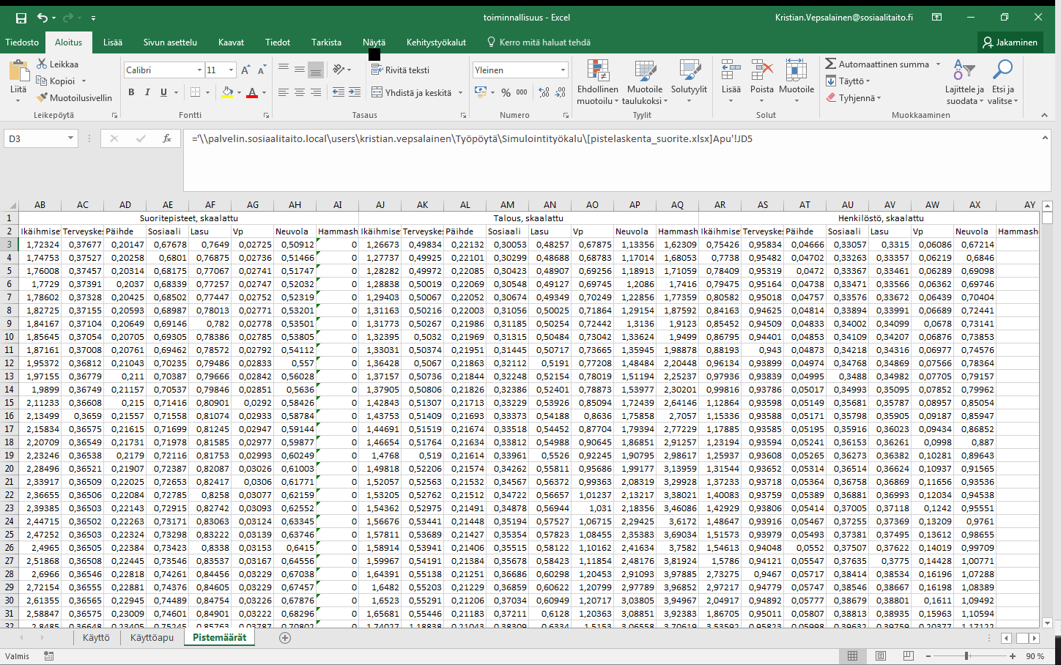Expand the Name Box dropdown
The width and height of the screenshot is (1061, 665).
coord(70,138)
